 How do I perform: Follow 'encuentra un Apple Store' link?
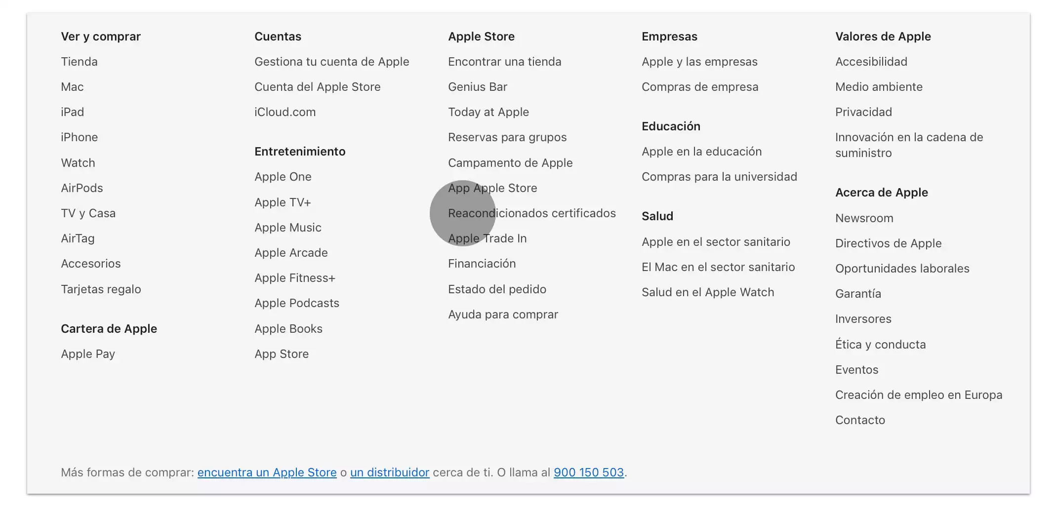267,472
